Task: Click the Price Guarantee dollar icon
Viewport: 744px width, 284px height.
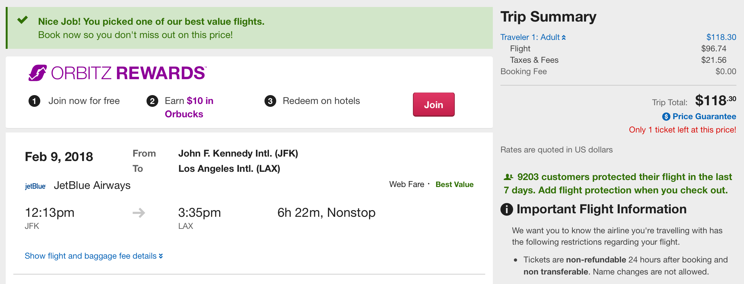Action: 666,117
